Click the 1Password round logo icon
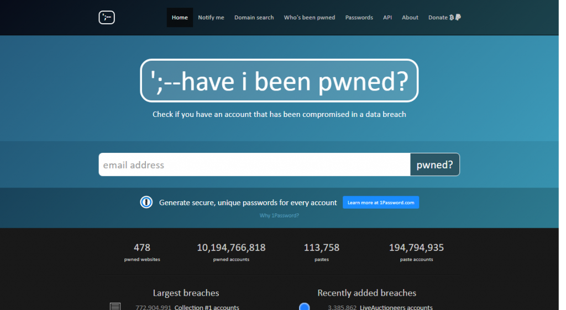The height and width of the screenshot is (310, 566). click(146, 202)
